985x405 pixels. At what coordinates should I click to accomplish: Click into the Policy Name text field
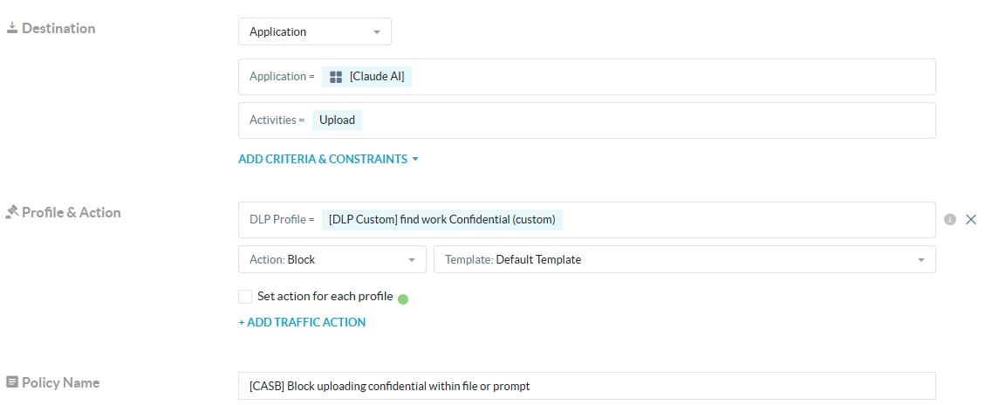(587, 386)
